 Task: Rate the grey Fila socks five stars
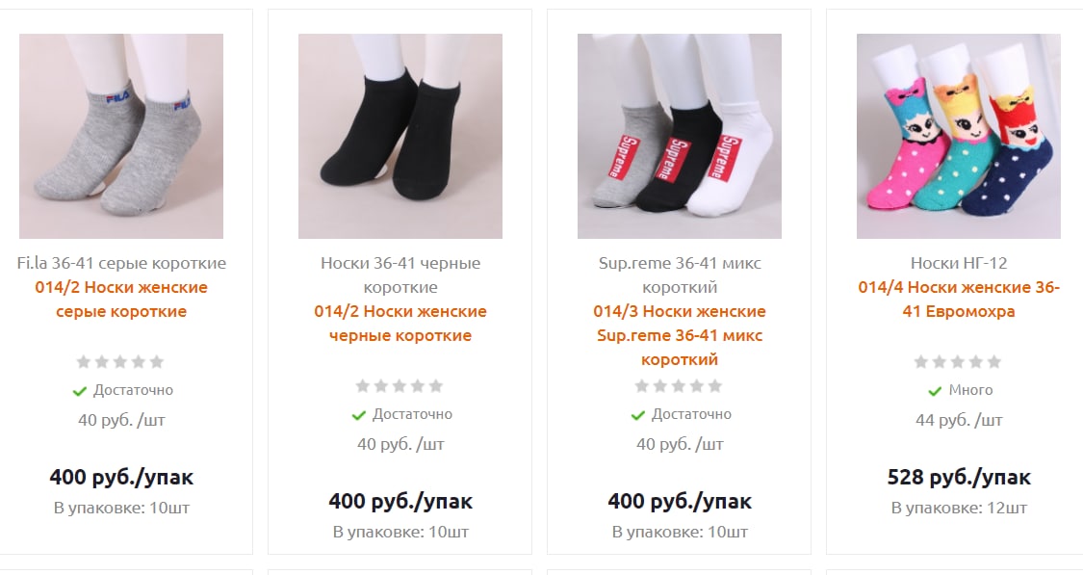click(158, 361)
